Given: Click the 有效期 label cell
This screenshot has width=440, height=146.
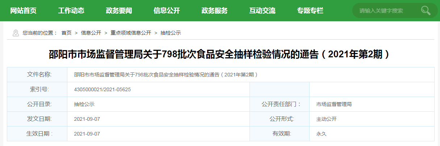Looking at the screenshot, I should tap(280, 134).
